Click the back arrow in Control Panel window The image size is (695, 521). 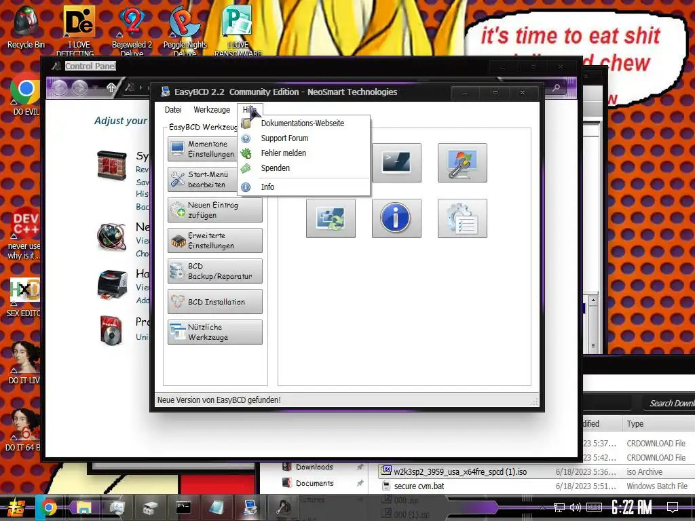coord(60,88)
